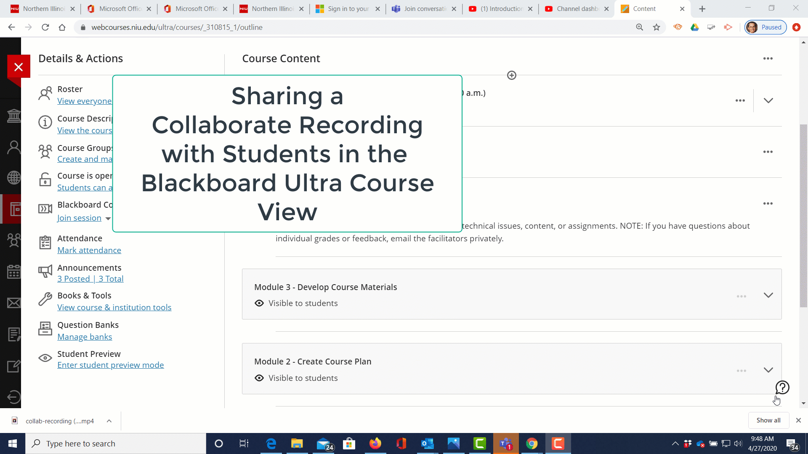Open Microsoft Edge from taskbar
Image resolution: width=808 pixels, height=454 pixels.
tap(271, 443)
